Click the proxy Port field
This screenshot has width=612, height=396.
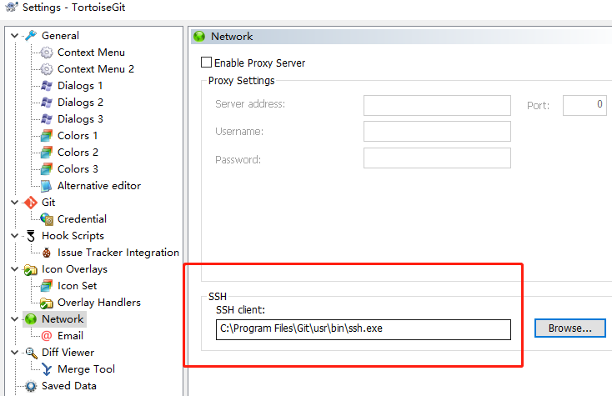[x=584, y=105]
